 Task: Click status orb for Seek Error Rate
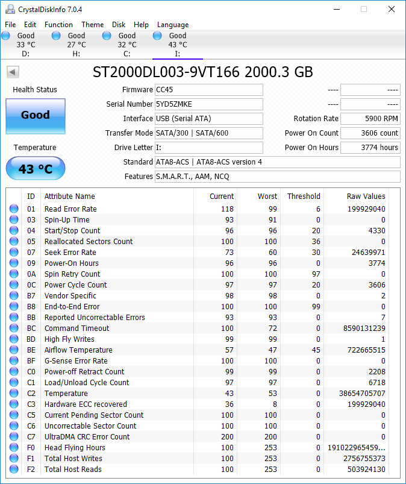point(14,252)
